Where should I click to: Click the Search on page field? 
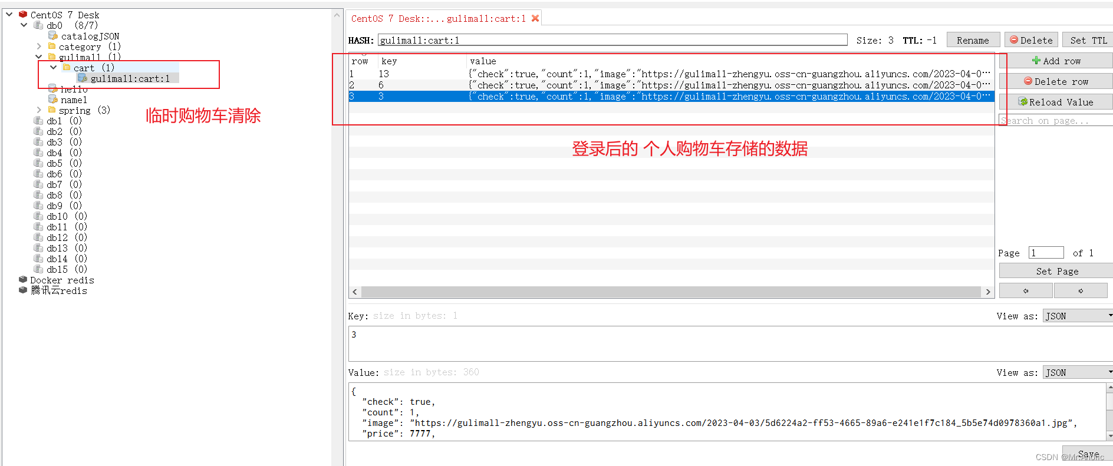[x=1056, y=120]
